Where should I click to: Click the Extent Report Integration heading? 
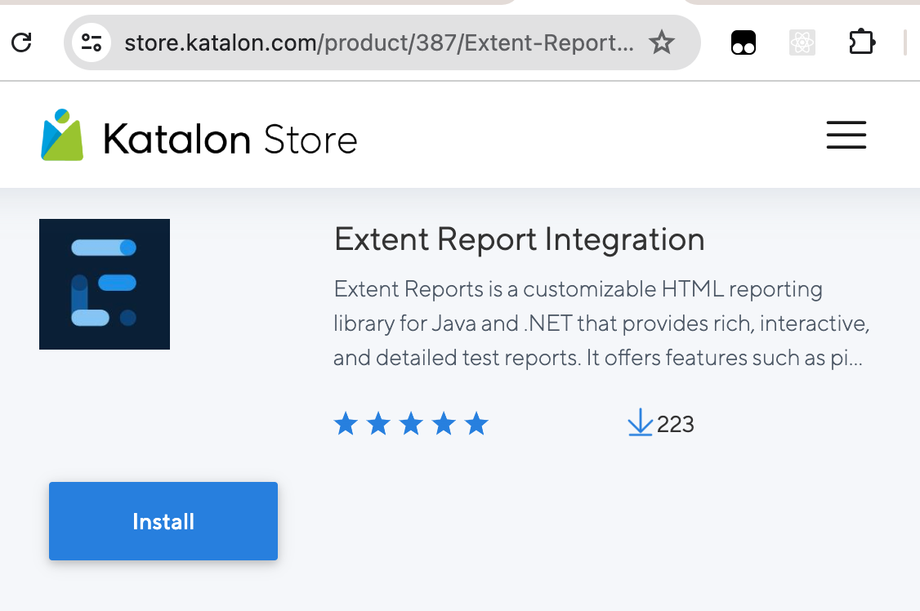519,239
